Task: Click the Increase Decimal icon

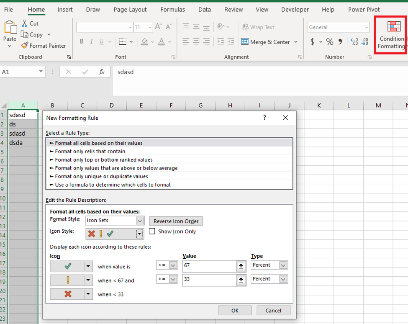Action: (354, 41)
